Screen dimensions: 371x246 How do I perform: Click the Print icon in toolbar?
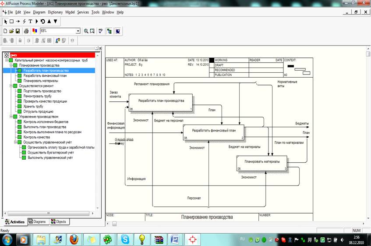pos(26,31)
